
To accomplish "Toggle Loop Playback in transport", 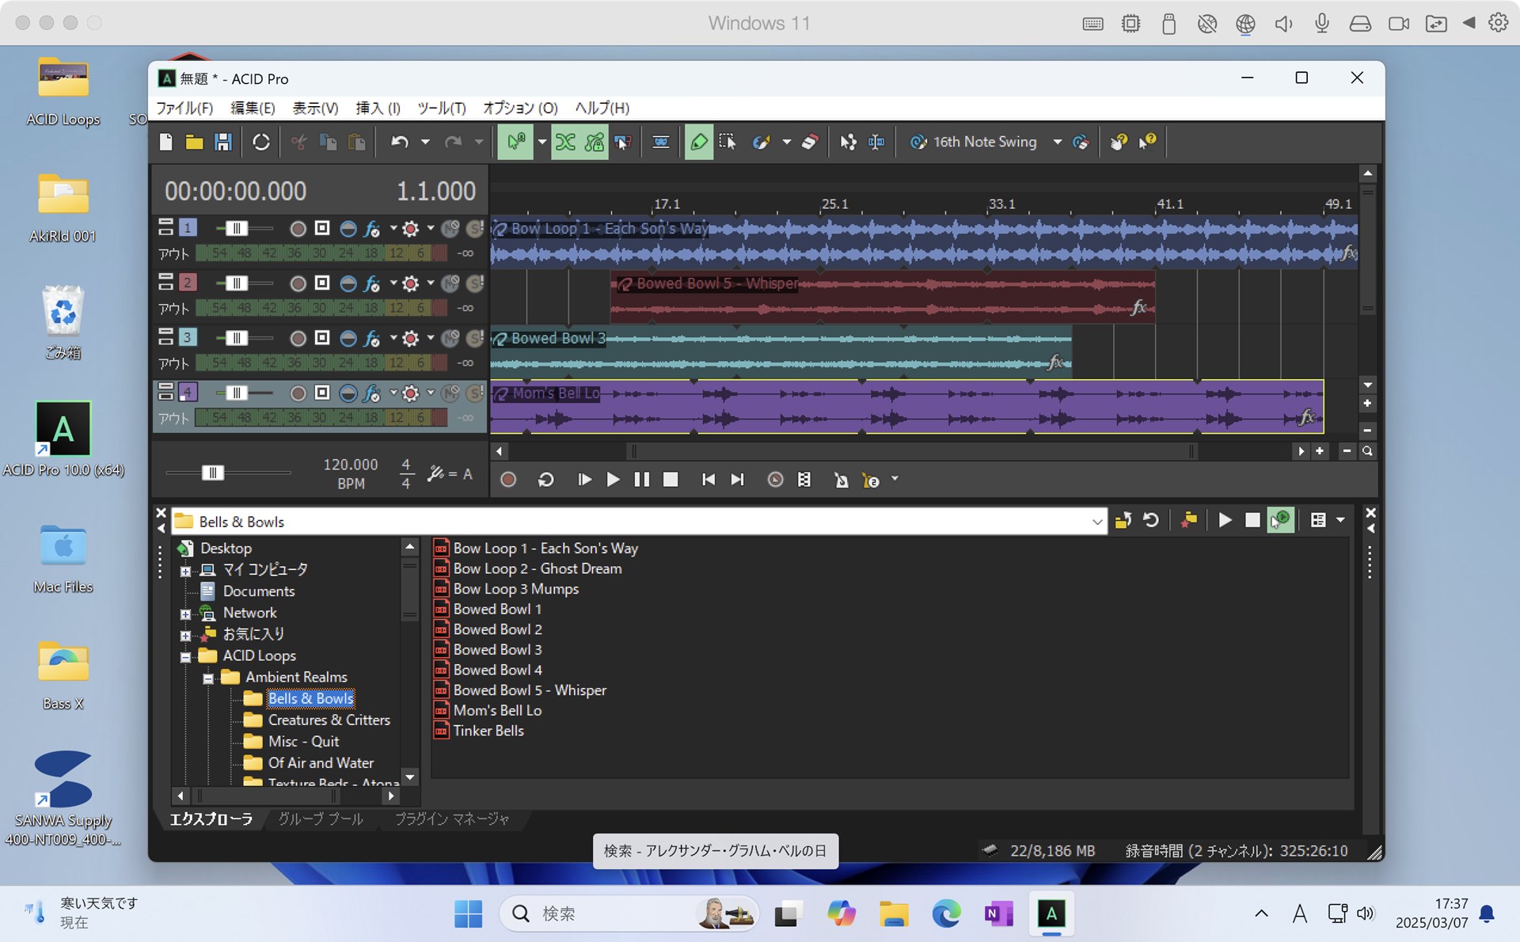I will (x=545, y=480).
